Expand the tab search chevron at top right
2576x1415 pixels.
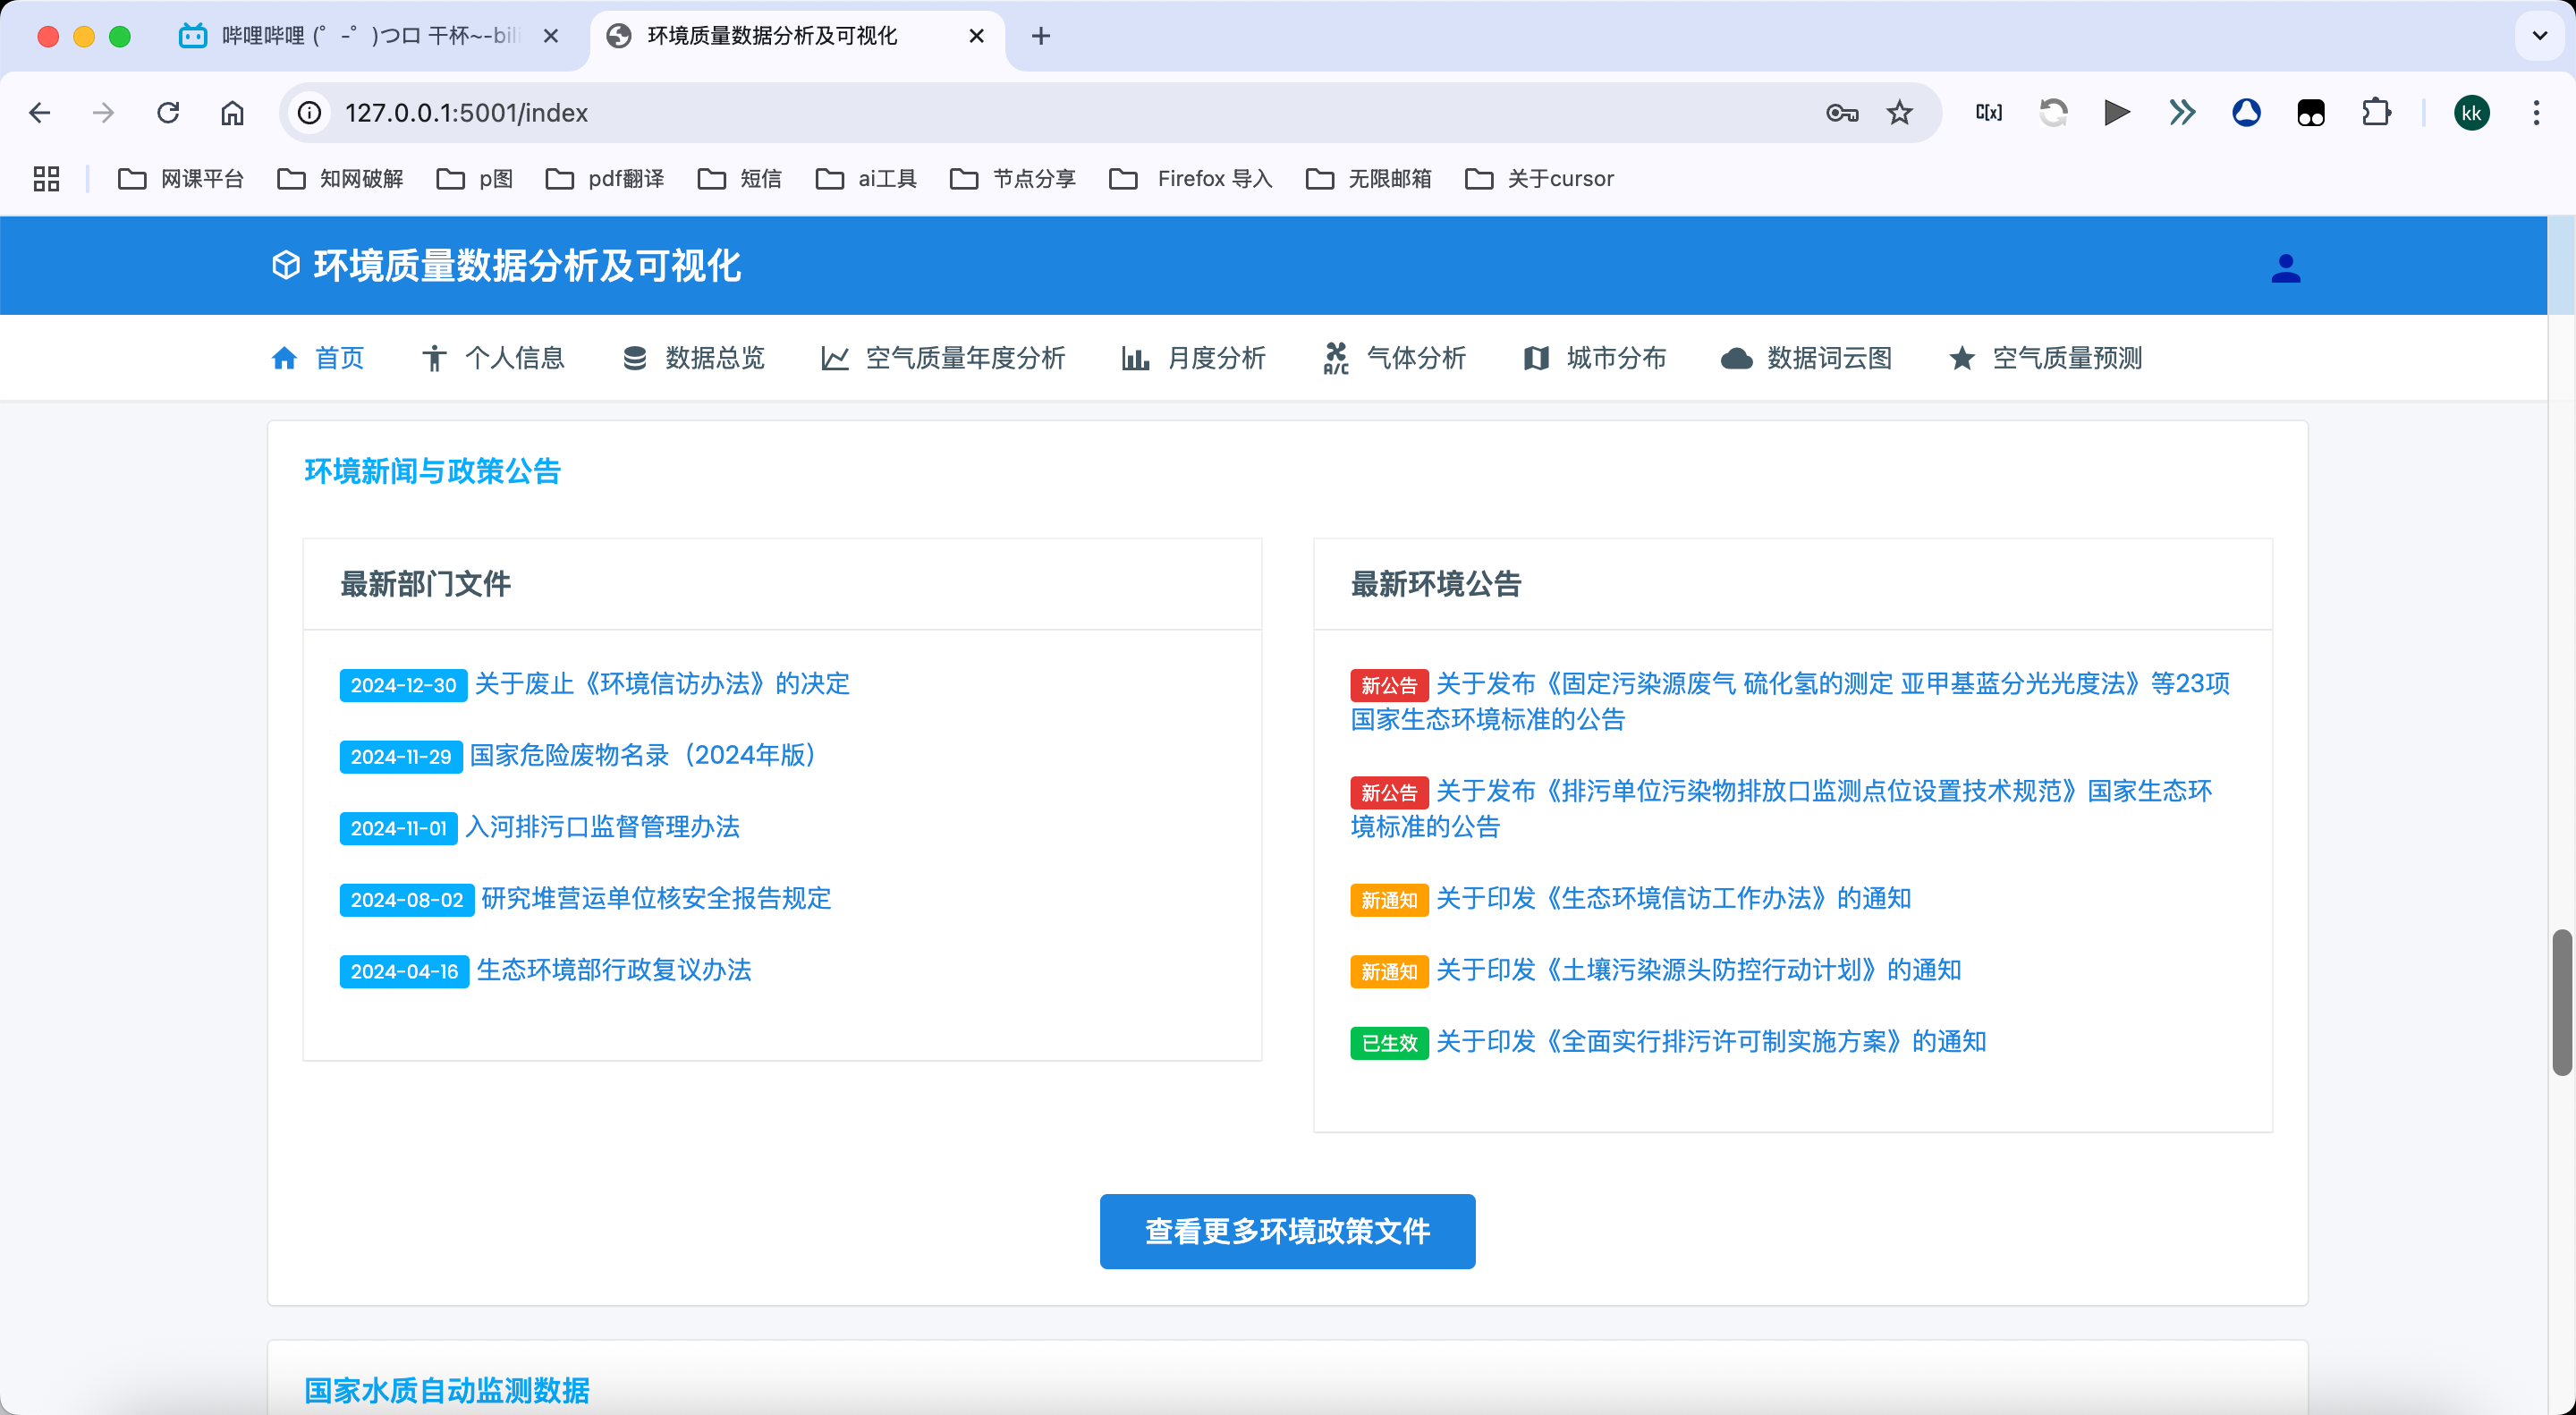click(2539, 36)
